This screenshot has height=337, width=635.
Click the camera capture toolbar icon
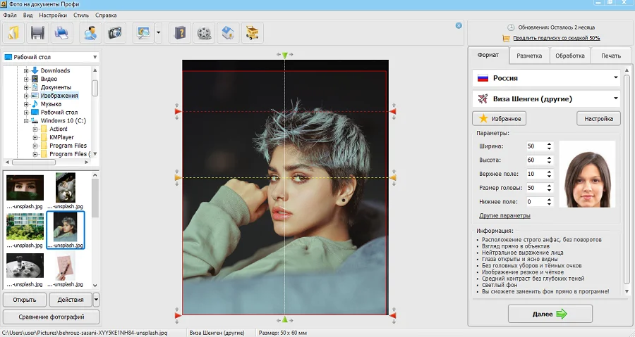click(114, 32)
